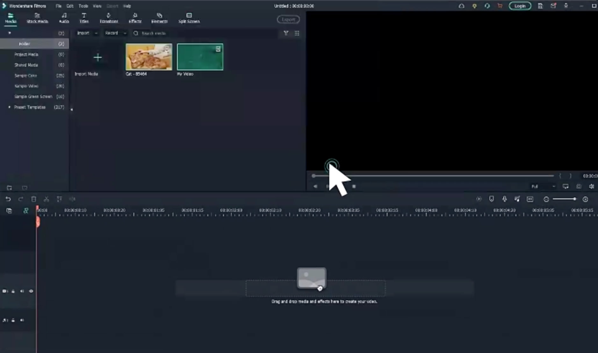Open the Edit menu
598x353 pixels.
coord(70,6)
